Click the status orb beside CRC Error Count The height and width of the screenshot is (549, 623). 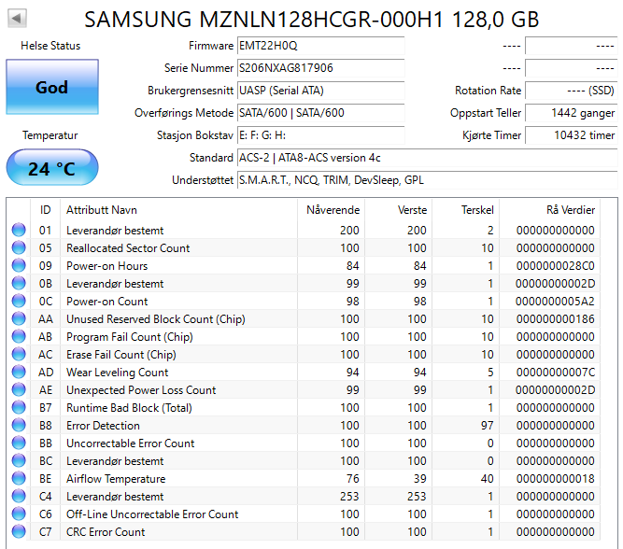19,532
